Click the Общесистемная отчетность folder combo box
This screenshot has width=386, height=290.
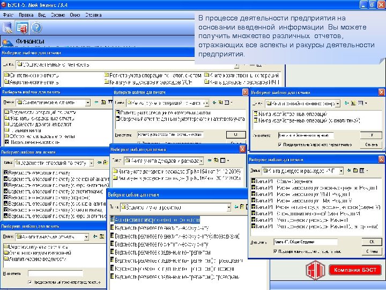tap(127, 65)
